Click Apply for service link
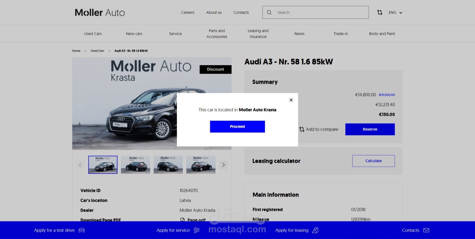 coord(173,230)
